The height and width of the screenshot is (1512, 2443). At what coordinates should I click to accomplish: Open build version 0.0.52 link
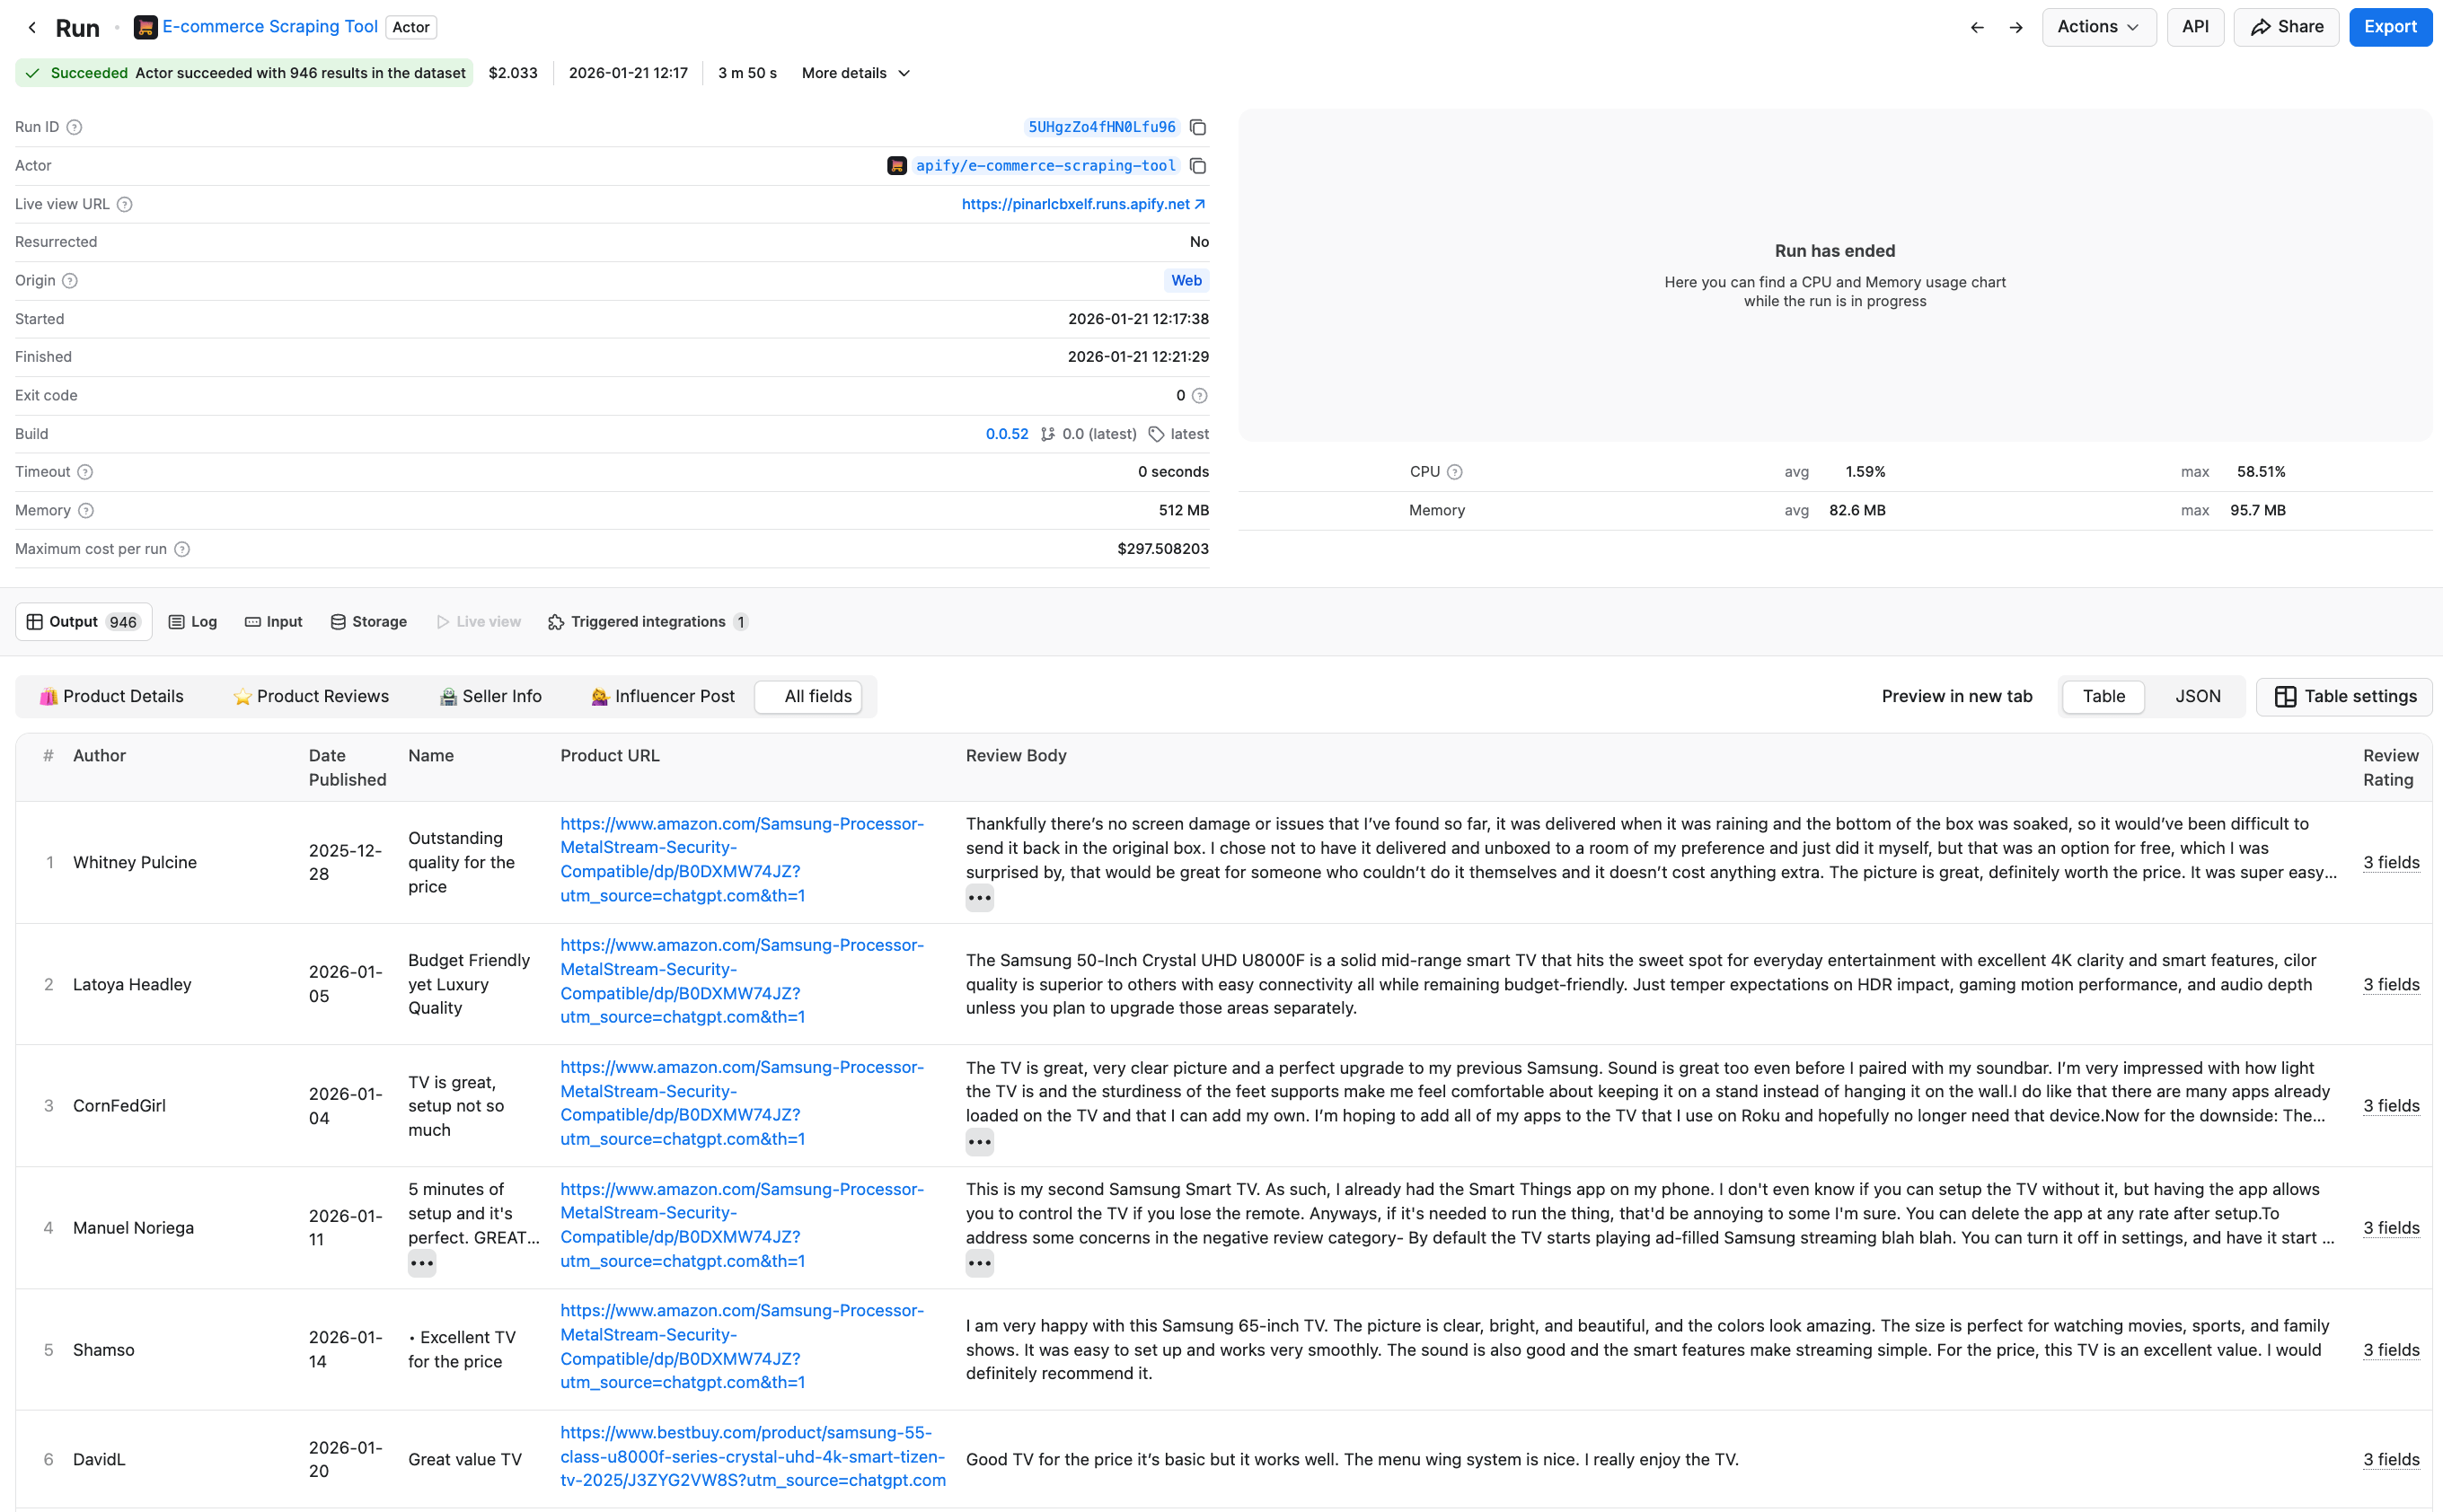coord(1007,433)
